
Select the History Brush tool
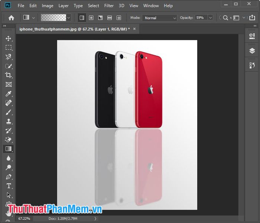click(x=8, y=131)
